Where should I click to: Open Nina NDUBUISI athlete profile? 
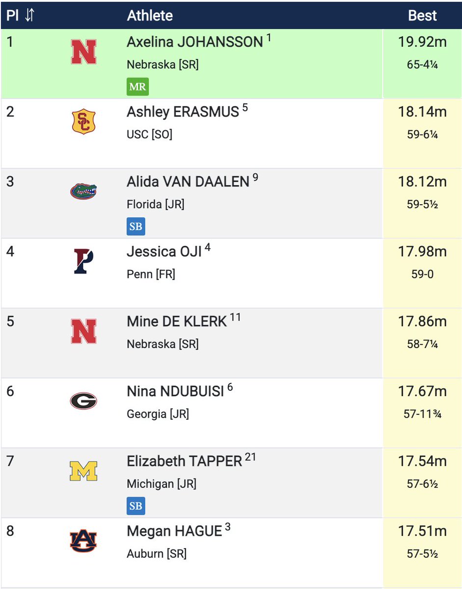coord(175,391)
